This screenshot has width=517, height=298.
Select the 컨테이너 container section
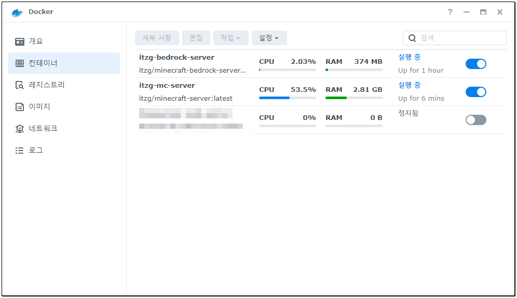pos(64,63)
